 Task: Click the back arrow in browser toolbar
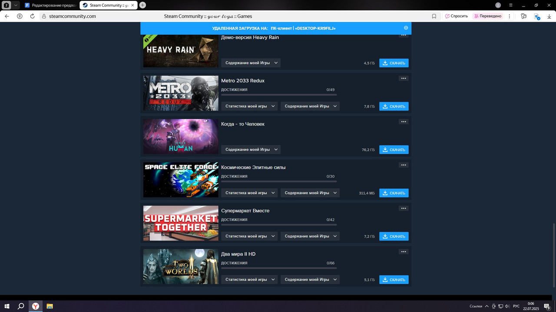(7, 16)
